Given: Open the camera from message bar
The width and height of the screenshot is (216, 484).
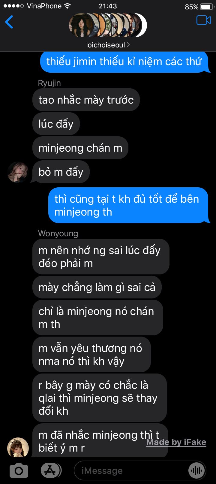Looking at the screenshot, I should click(19, 470).
